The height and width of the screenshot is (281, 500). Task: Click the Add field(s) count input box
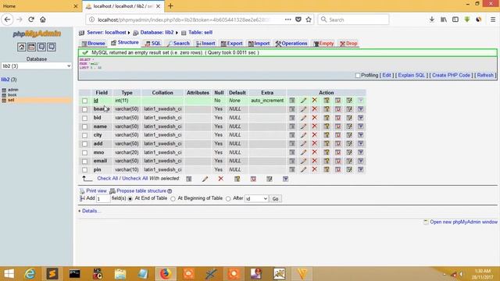pos(103,199)
